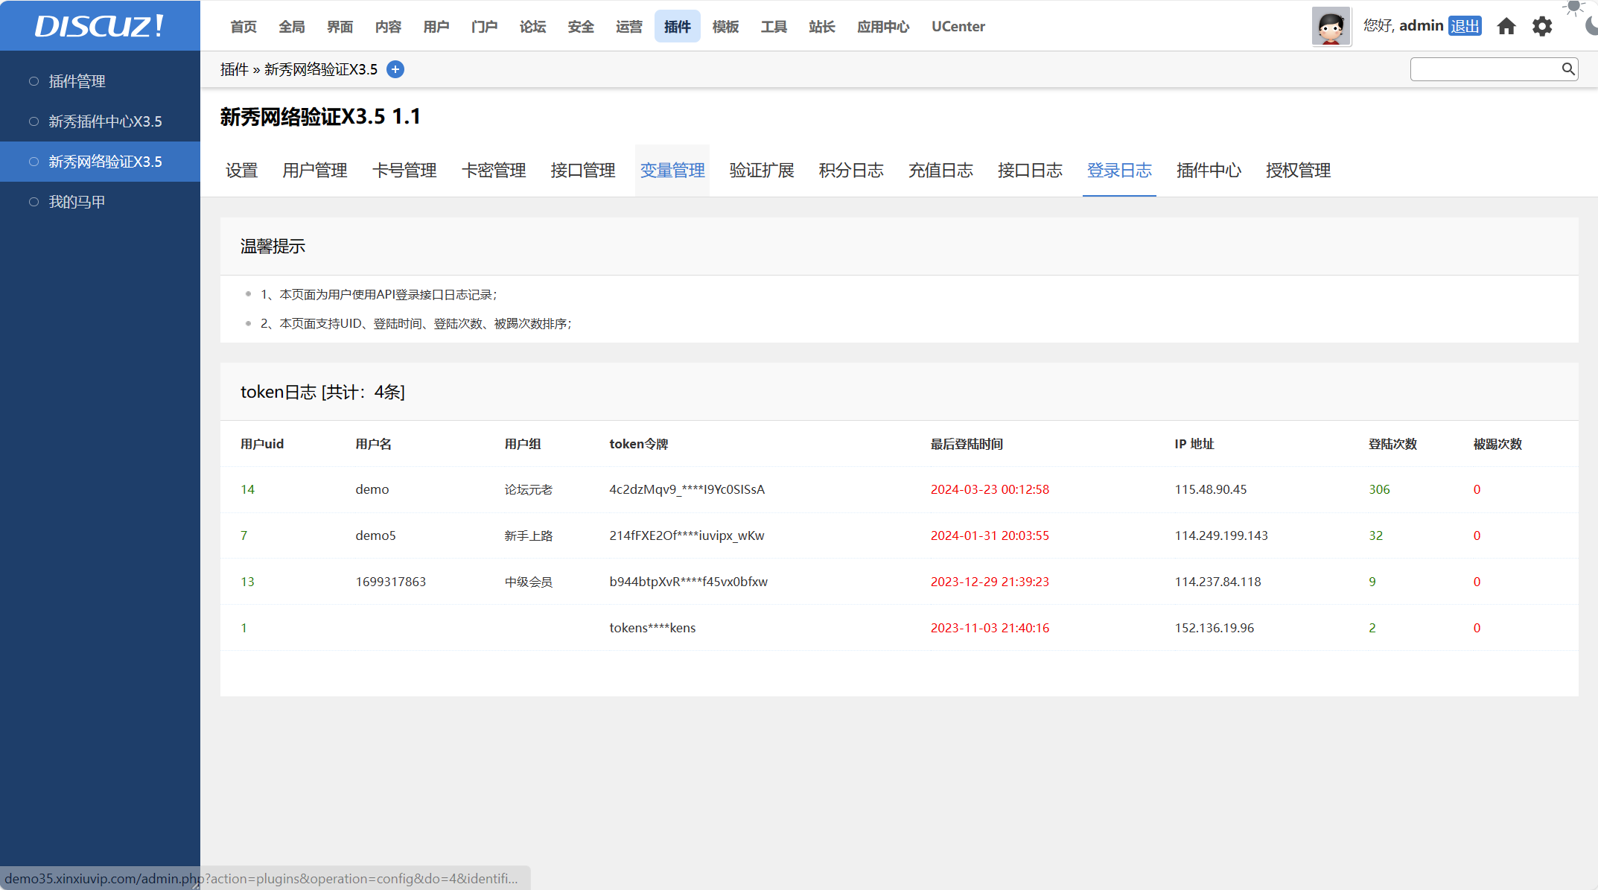Click the admin username link

(1421, 26)
